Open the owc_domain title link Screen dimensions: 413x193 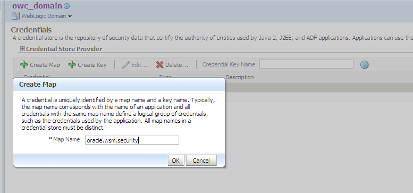click(x=37, y=5)
